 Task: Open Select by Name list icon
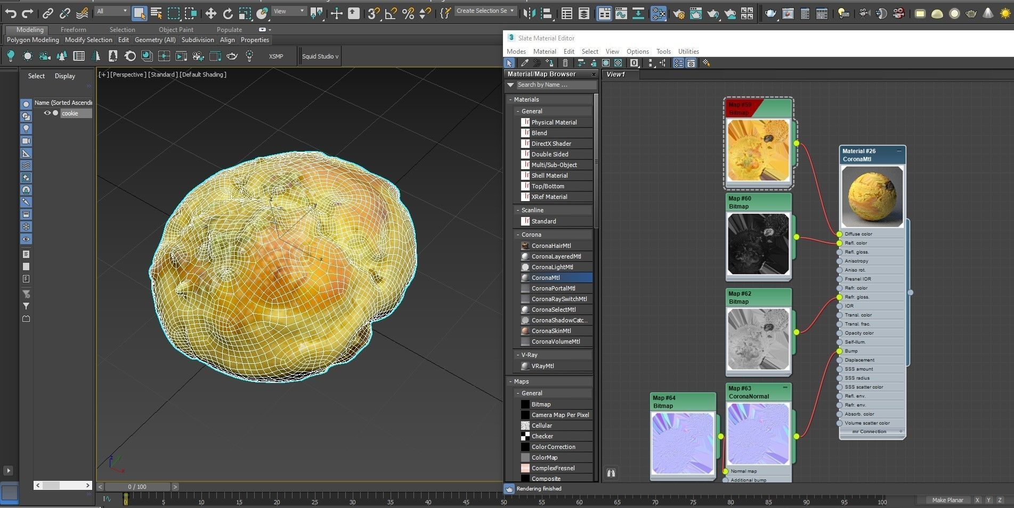[157, 13]
